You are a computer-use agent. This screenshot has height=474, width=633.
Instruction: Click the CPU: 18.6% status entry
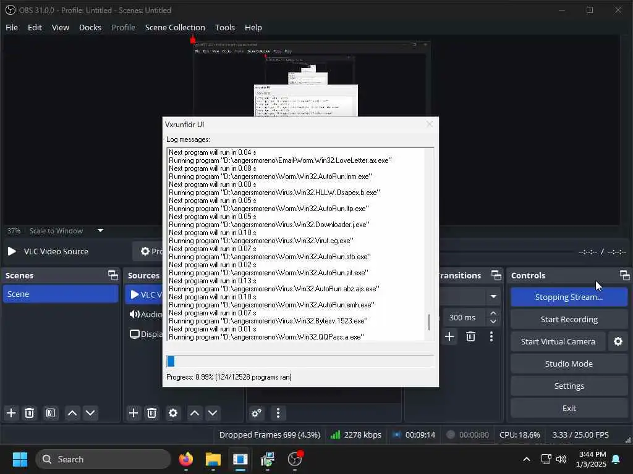point(519,435)
